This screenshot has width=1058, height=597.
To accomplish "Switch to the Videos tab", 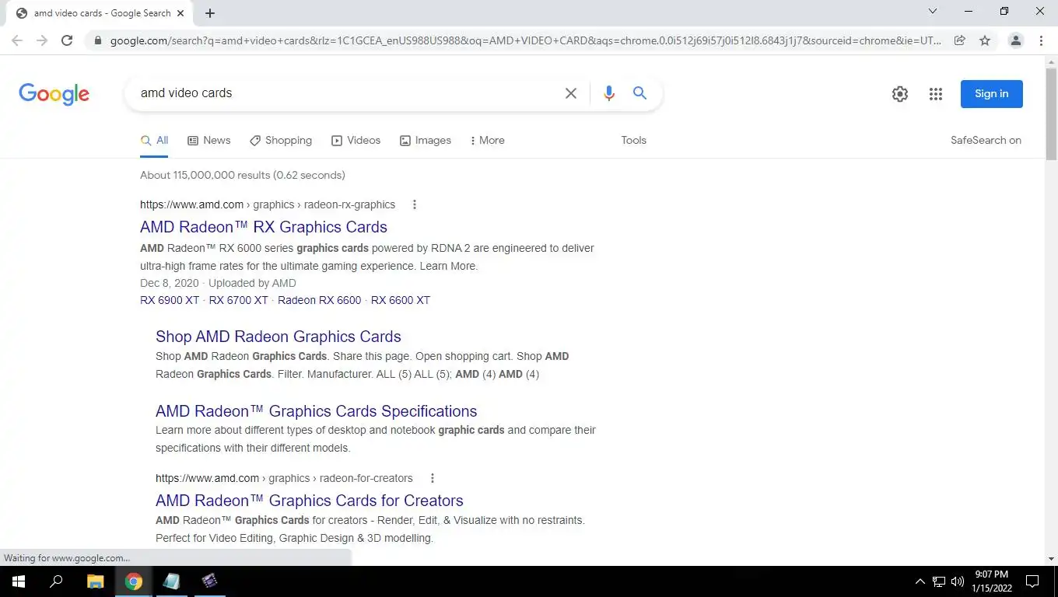I will 356,141.
